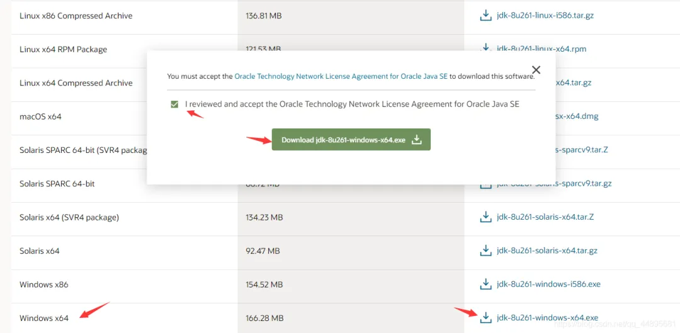Download jdk-8u261-linux-i586.tar.gz file link
Viewport: 680px width, 333px height.
click(545, 16)
